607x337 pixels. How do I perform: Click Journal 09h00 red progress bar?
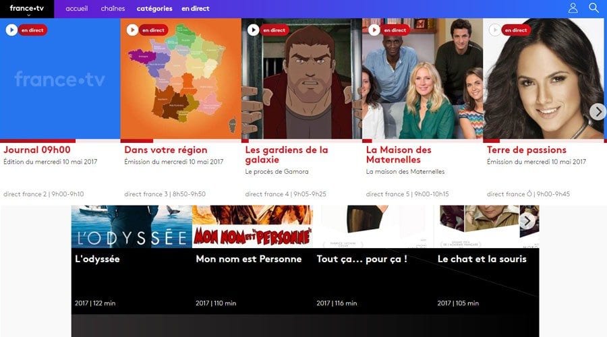(x=38, y=141)
